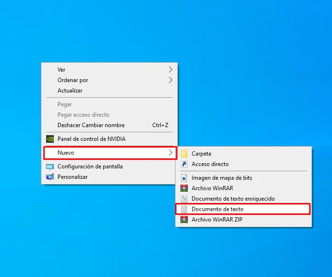Open the Nuevo menu entry
Image resolution: width=332 pixels, height=277 pixels.
pos(110,153)
